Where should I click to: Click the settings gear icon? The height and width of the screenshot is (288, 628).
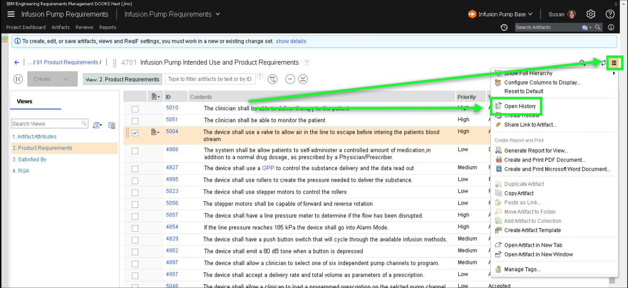point(590,14)
